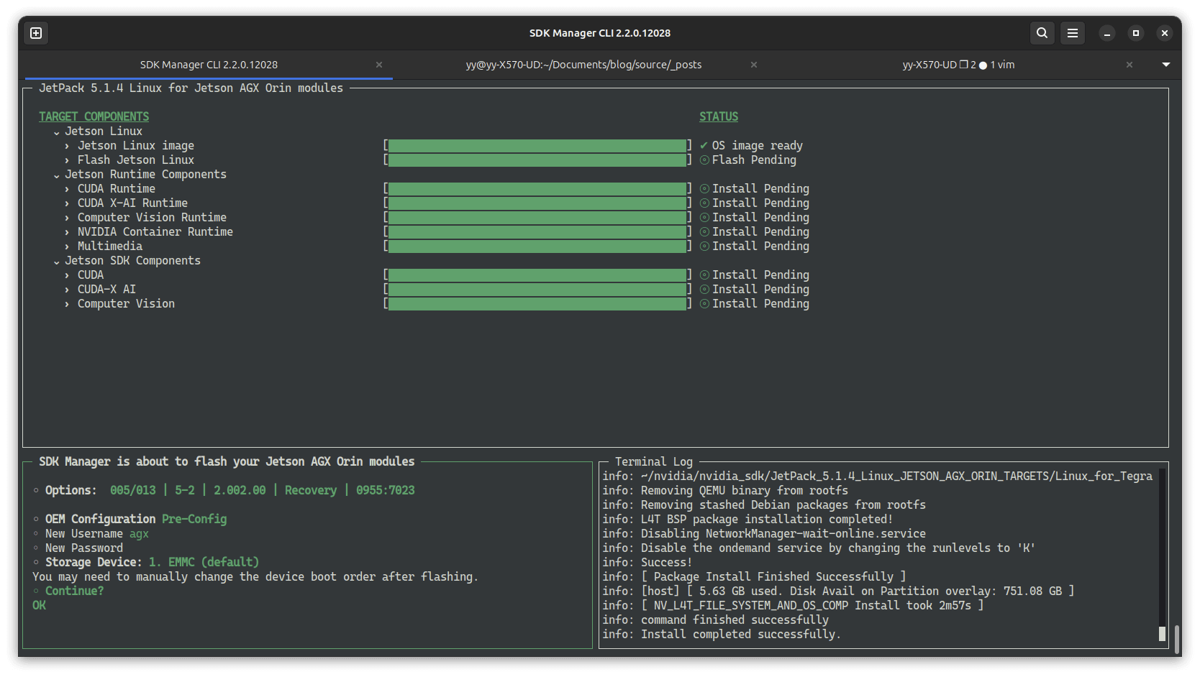Click the OS image ready checkmark
The height and width of the screenshot is (677, 1200).
click(x=704, y=145)
